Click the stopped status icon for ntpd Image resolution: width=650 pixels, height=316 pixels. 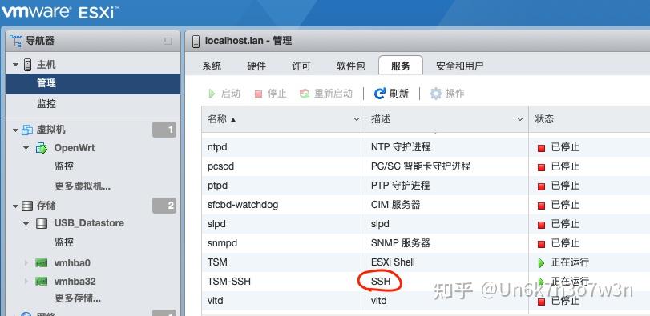tap(541, 148)
